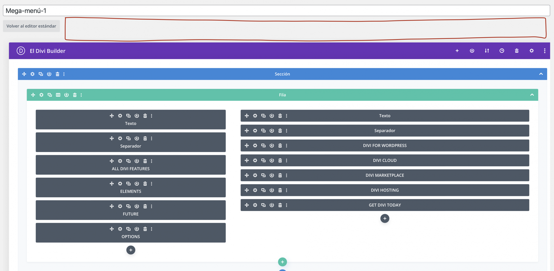Collapse the Fila row
554x271 pixels.
532,95
